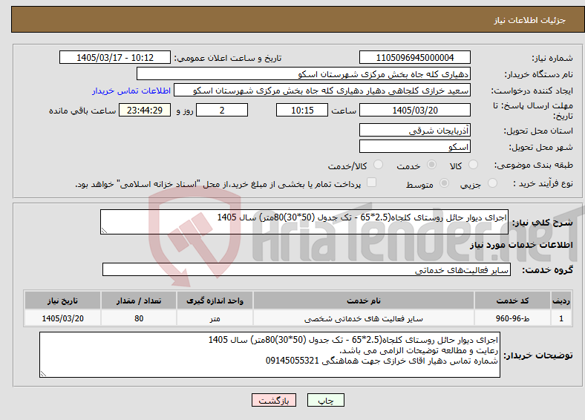This screenshot has height=420, width=585.
Task: Click the نام خدمت column header
Action: click(x=364, y=301)
